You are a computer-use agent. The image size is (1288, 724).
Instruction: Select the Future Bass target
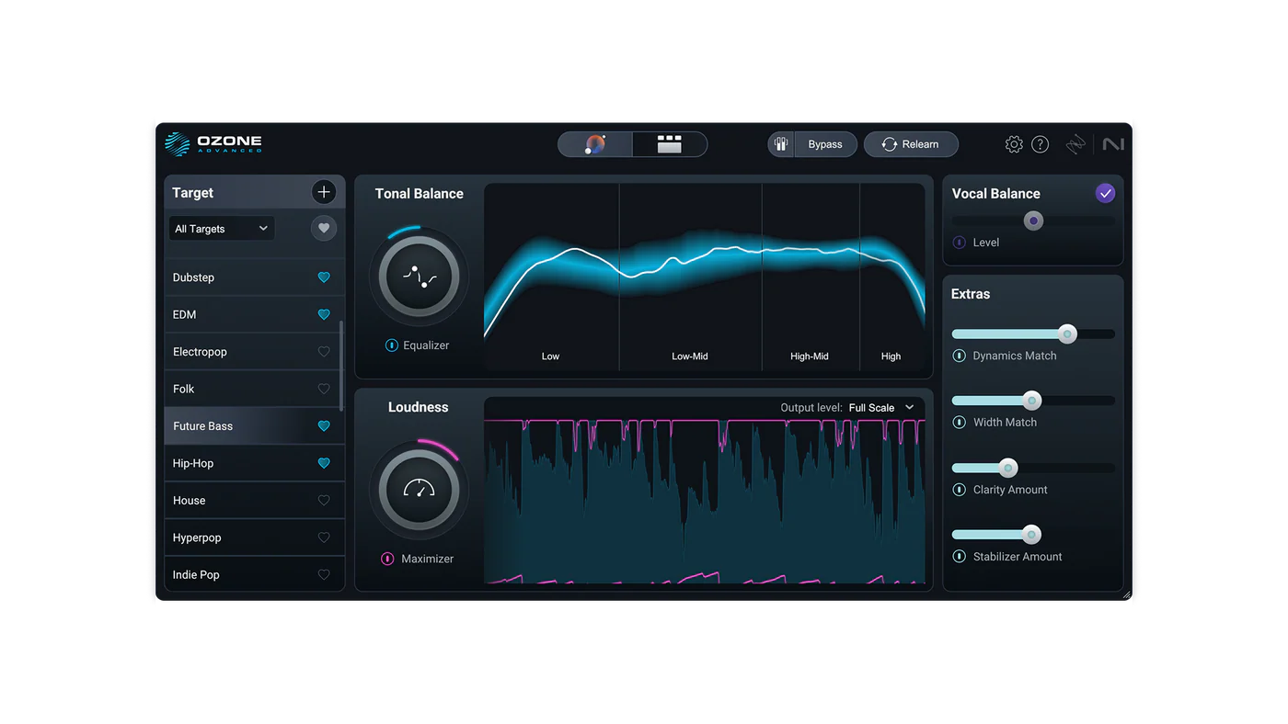[254, 426]
